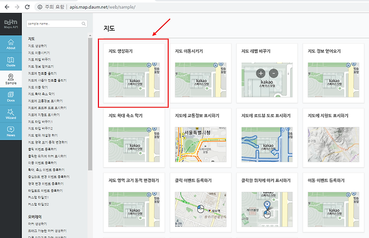The image size is (369, 238).
Task: Open sidebar link 커스텀 타일셋2
Action: [x=38, y=204]
